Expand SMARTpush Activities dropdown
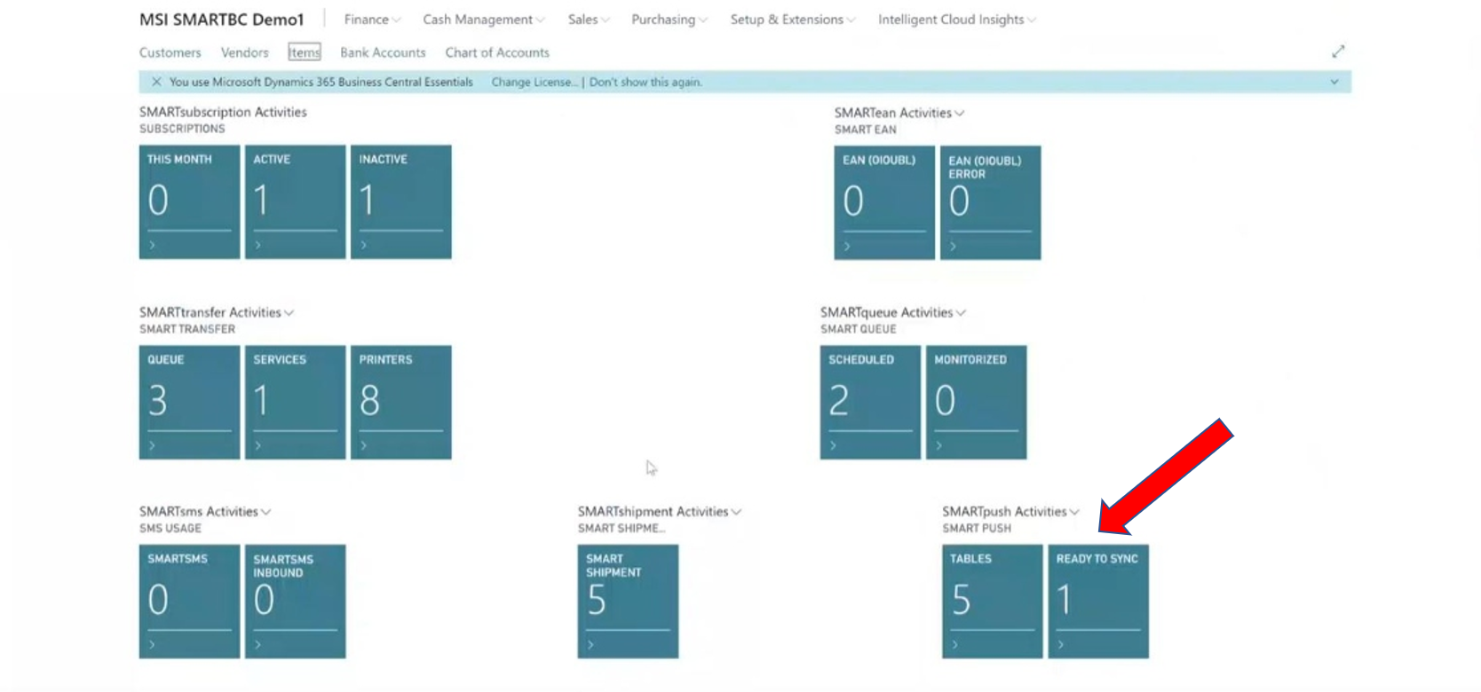 point(1074,512)
